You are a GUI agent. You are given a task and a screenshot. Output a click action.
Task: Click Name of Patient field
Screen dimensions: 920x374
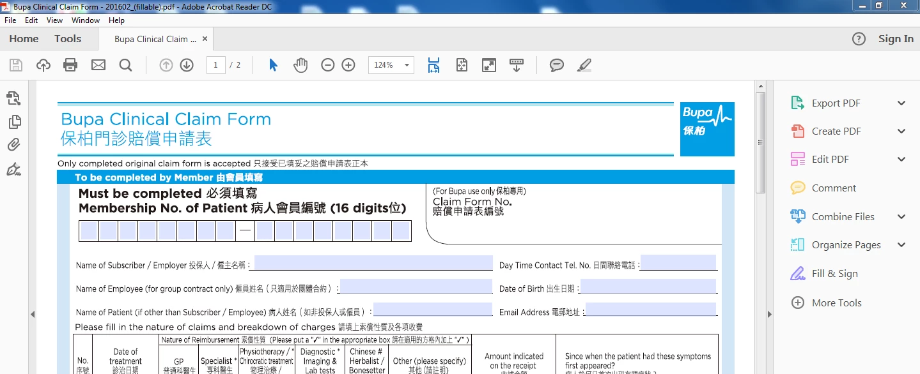coord(433,310)
